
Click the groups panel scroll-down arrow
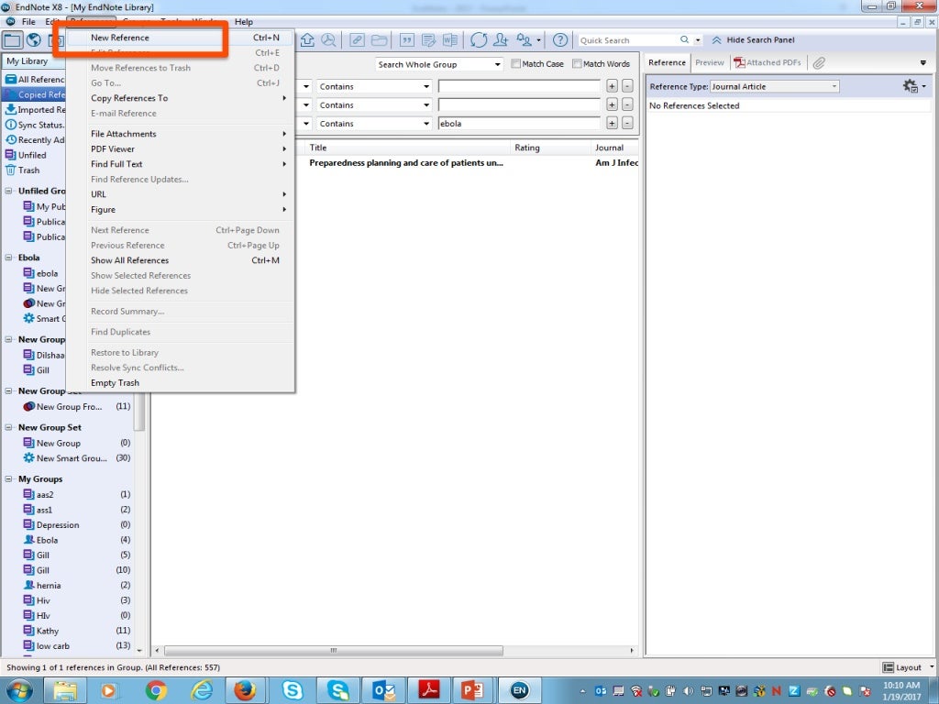pyautogui.click(x=139, y=650)
